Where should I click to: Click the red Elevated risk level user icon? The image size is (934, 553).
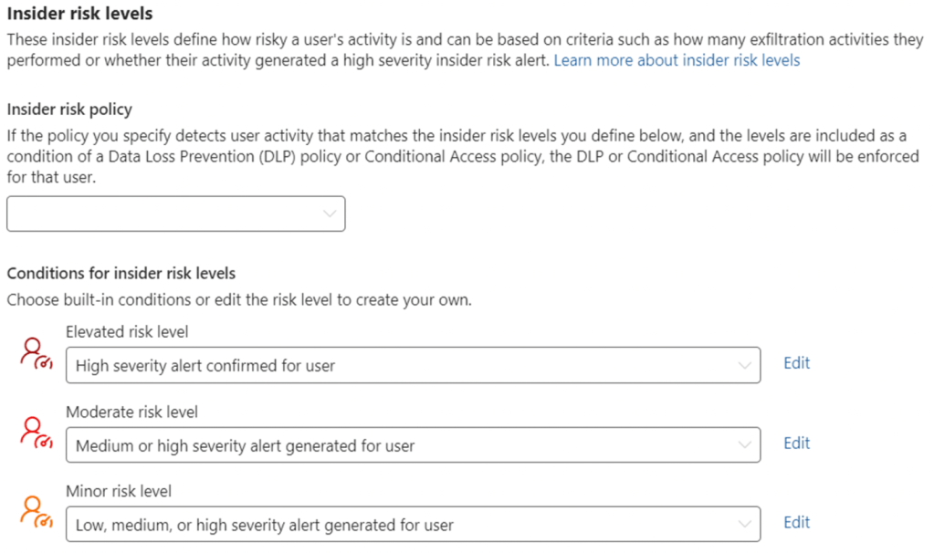point(36,352)
